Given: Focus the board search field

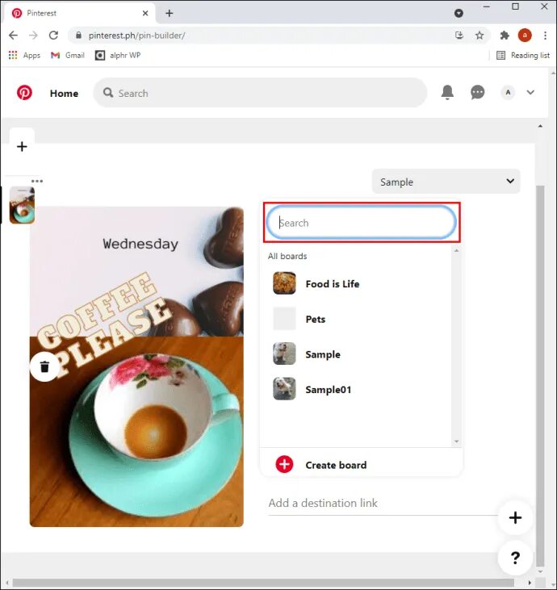Looking at the screenshot, I should pos(362,223).
